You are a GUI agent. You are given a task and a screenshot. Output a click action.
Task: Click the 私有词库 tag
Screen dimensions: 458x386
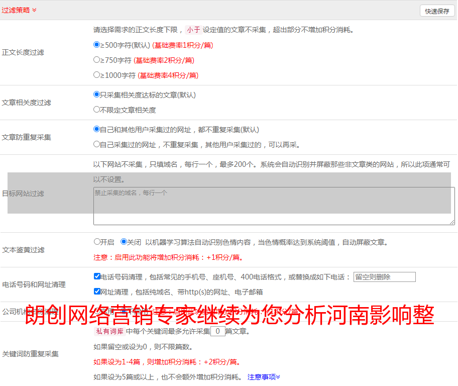tap(110, 331)
